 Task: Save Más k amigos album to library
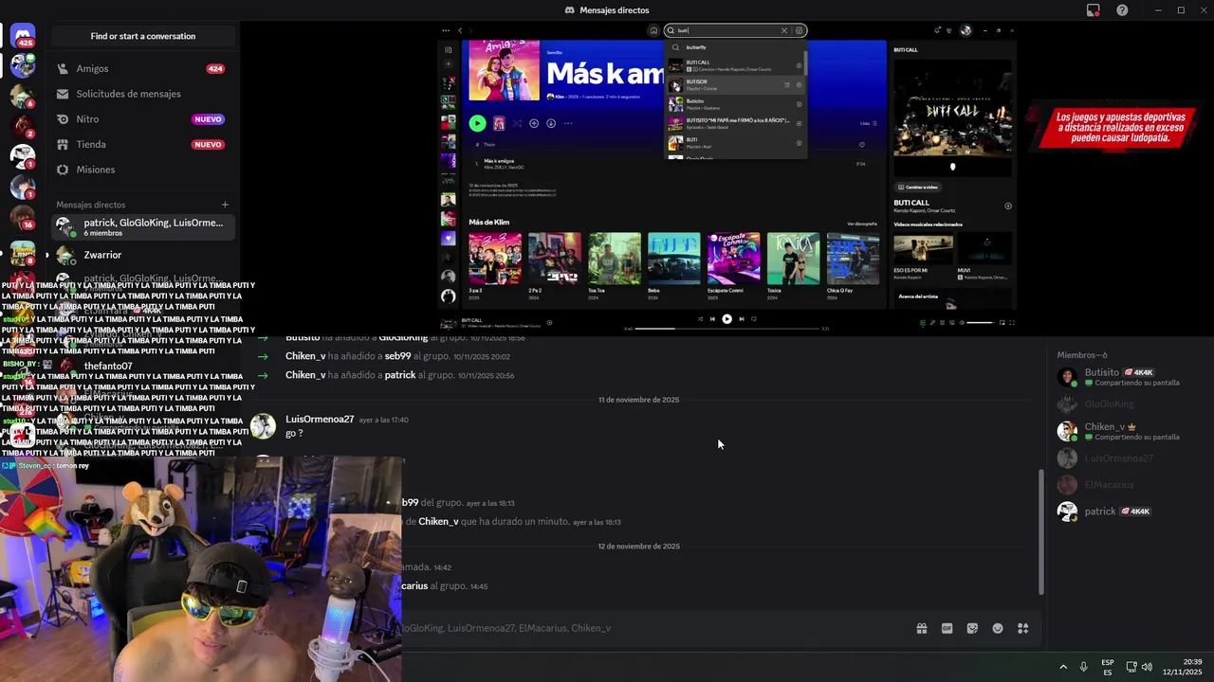click(x=534, y=123)
